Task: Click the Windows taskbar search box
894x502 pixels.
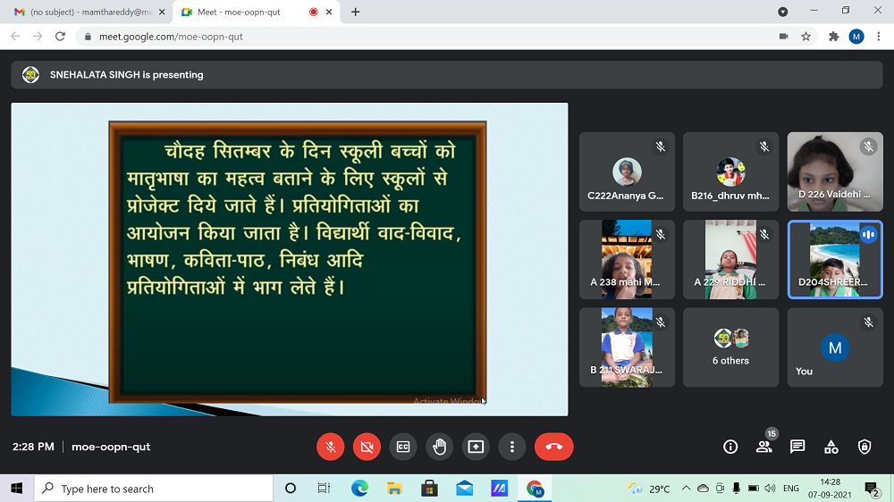Action: (154, 489)
